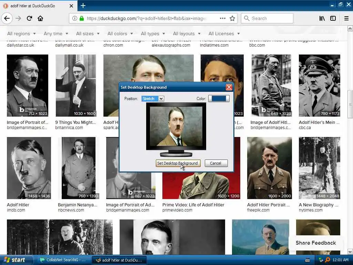Image resolution: width=353 pixels, height=265 pixels.
Task: Click the bbc.com source text
Action: (257, 45)
